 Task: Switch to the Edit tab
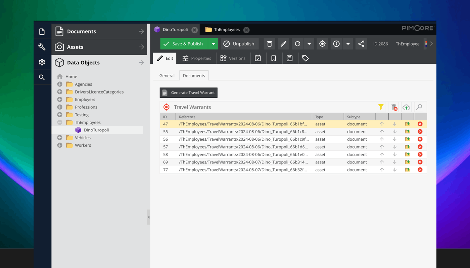click(165, 58)
